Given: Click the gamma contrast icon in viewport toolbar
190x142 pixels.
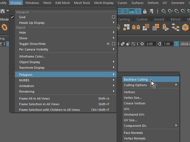Looking at the screenshot, I should [x=159, y=44].
